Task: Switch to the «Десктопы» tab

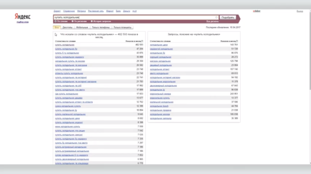Action: pyautogui.click(x=68, y=27)
